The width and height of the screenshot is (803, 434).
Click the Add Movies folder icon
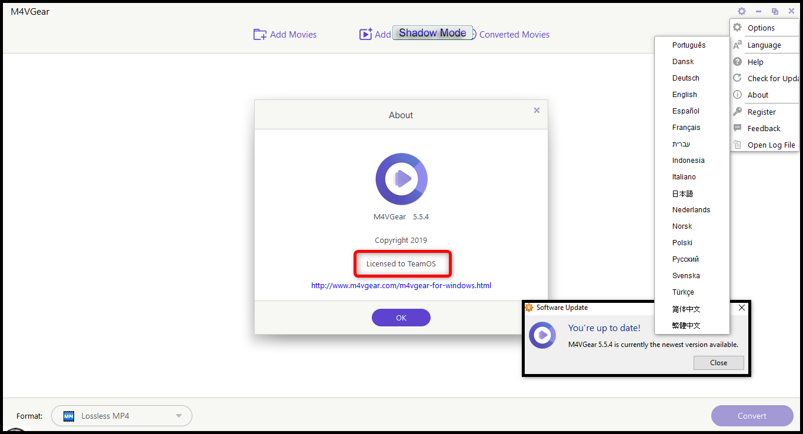point(259,35)
